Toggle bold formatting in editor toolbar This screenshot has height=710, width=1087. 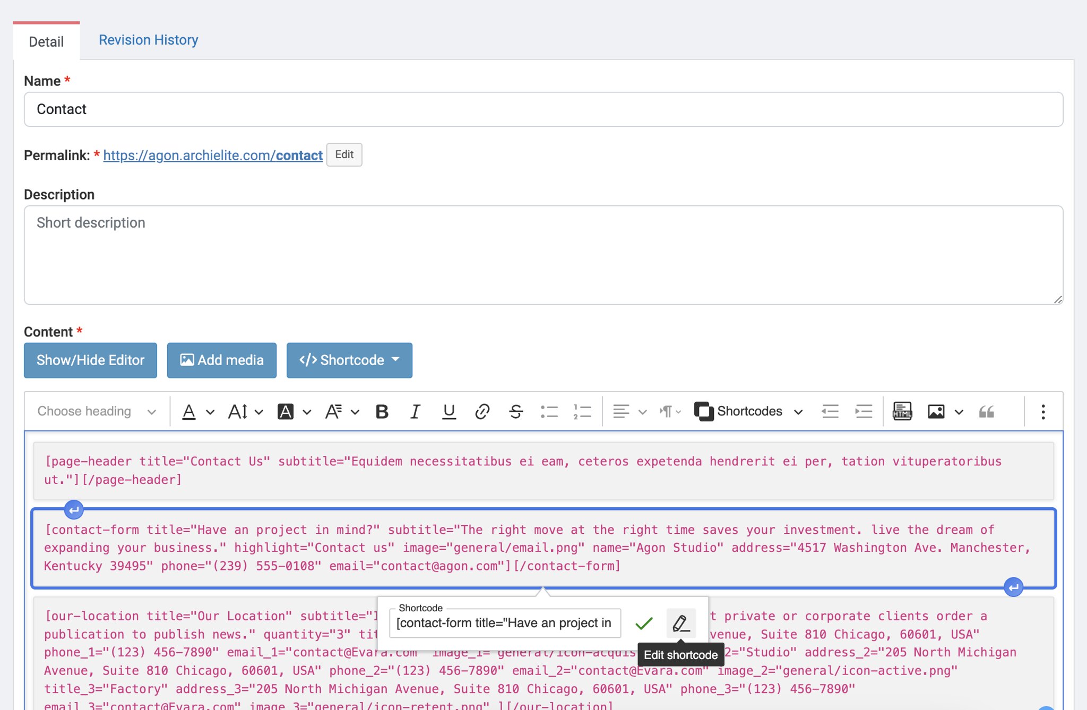click(382, 412)
